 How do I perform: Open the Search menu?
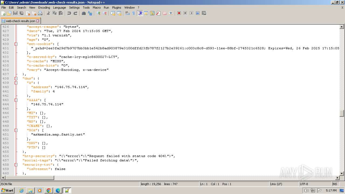pyautogui.click(x=22, y=8)
